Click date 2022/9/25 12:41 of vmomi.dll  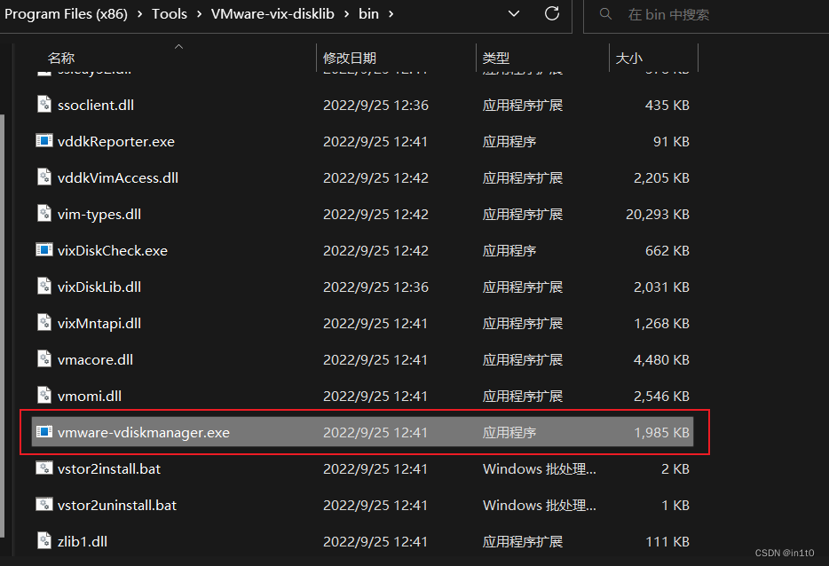[375, 397]
